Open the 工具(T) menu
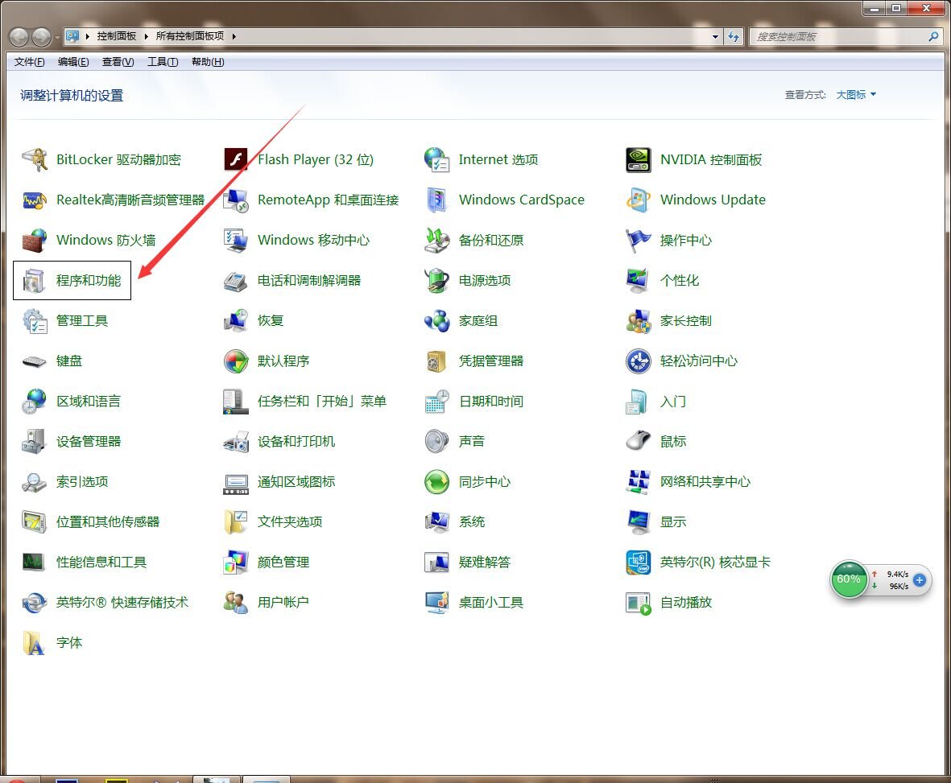The width and height of the screenshot is (951, 783). (162, 62)
